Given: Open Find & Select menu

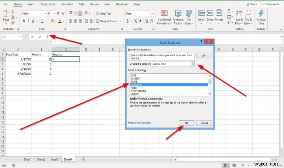Looking at the screenshot, I should tap(248, 17).
